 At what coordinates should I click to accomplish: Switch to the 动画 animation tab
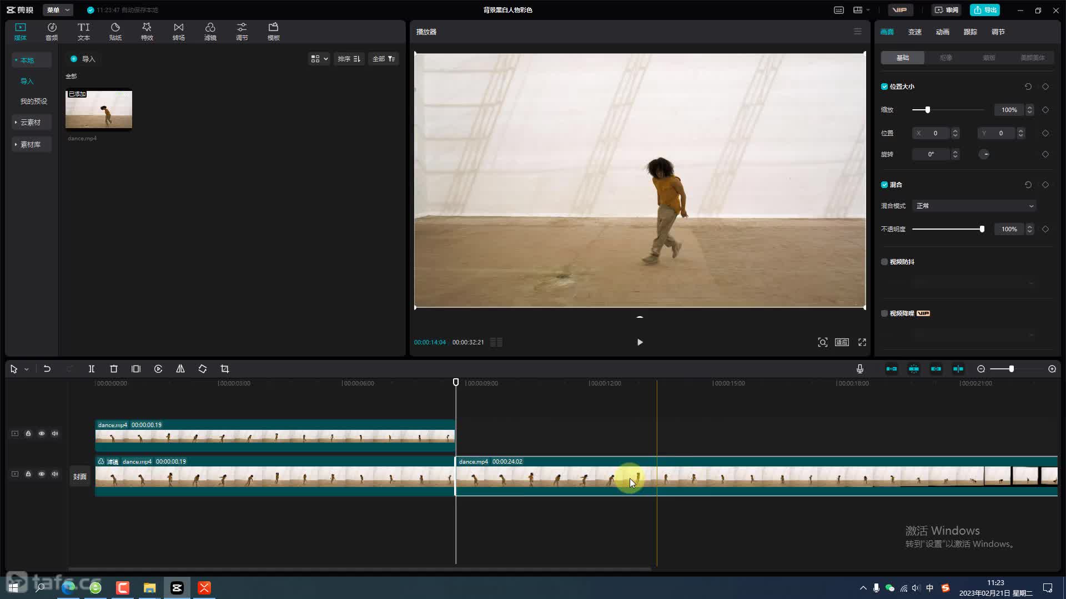[x=943, y=32]
